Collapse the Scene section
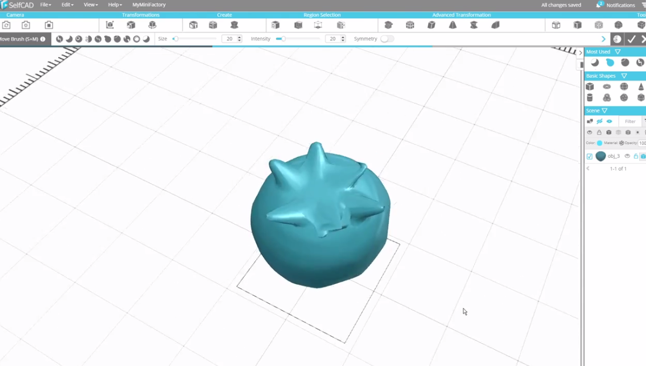646x366 pixels. pyautogui.click(x=605, y=110)
